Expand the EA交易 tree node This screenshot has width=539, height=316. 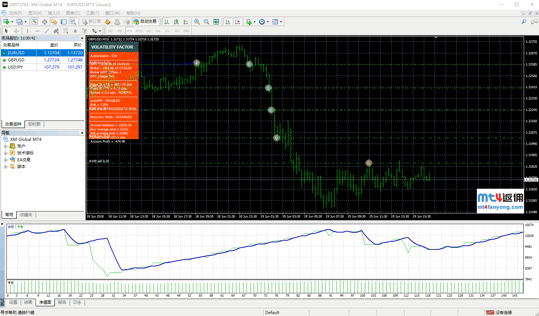click(x=5, y=160)
